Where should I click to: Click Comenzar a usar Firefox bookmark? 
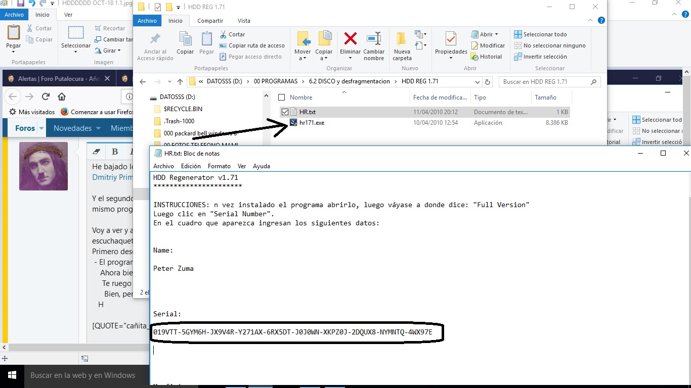(97, 112)
